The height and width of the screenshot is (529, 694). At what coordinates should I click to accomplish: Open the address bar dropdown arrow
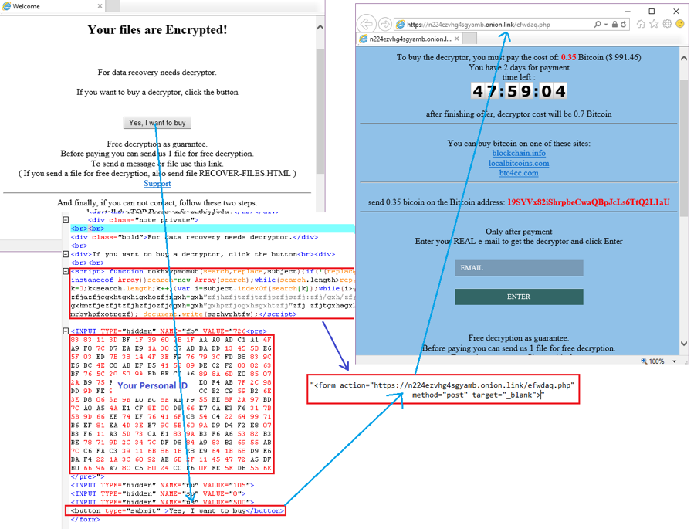click(x=606, y=25)
